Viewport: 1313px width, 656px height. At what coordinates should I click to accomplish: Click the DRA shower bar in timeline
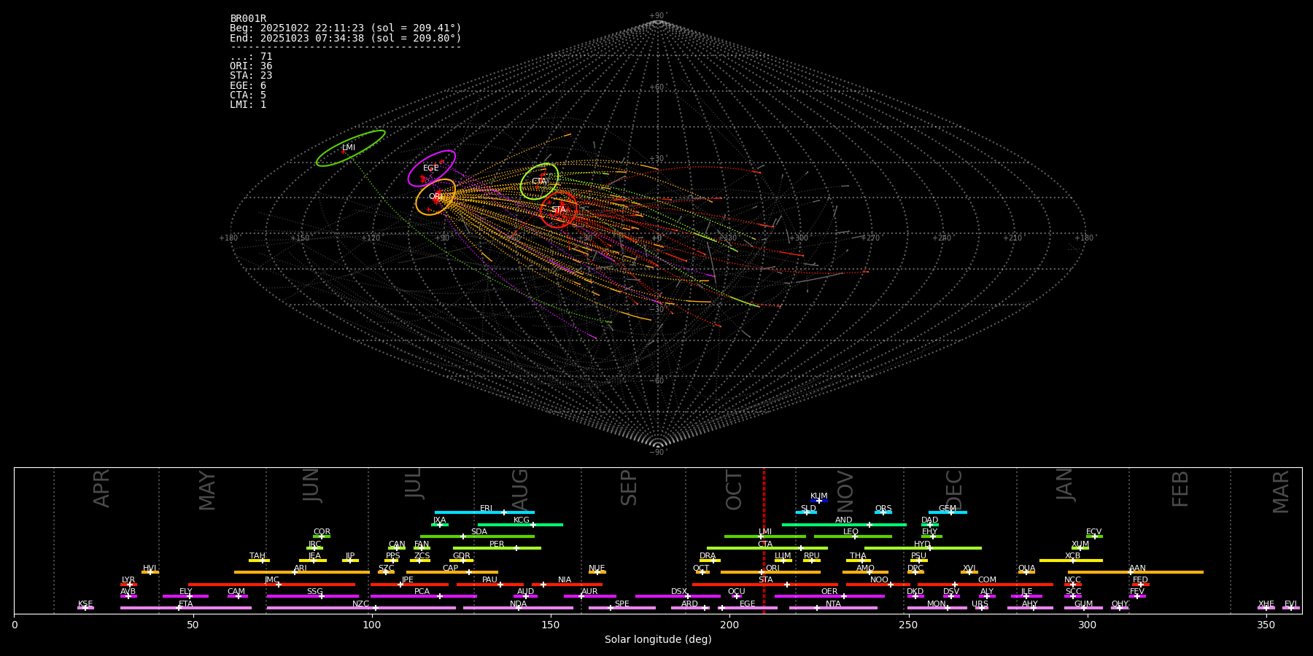point(710,561)
